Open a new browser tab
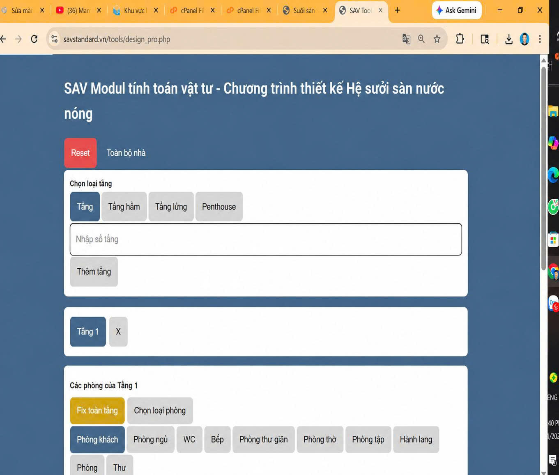 pos(397,10)
